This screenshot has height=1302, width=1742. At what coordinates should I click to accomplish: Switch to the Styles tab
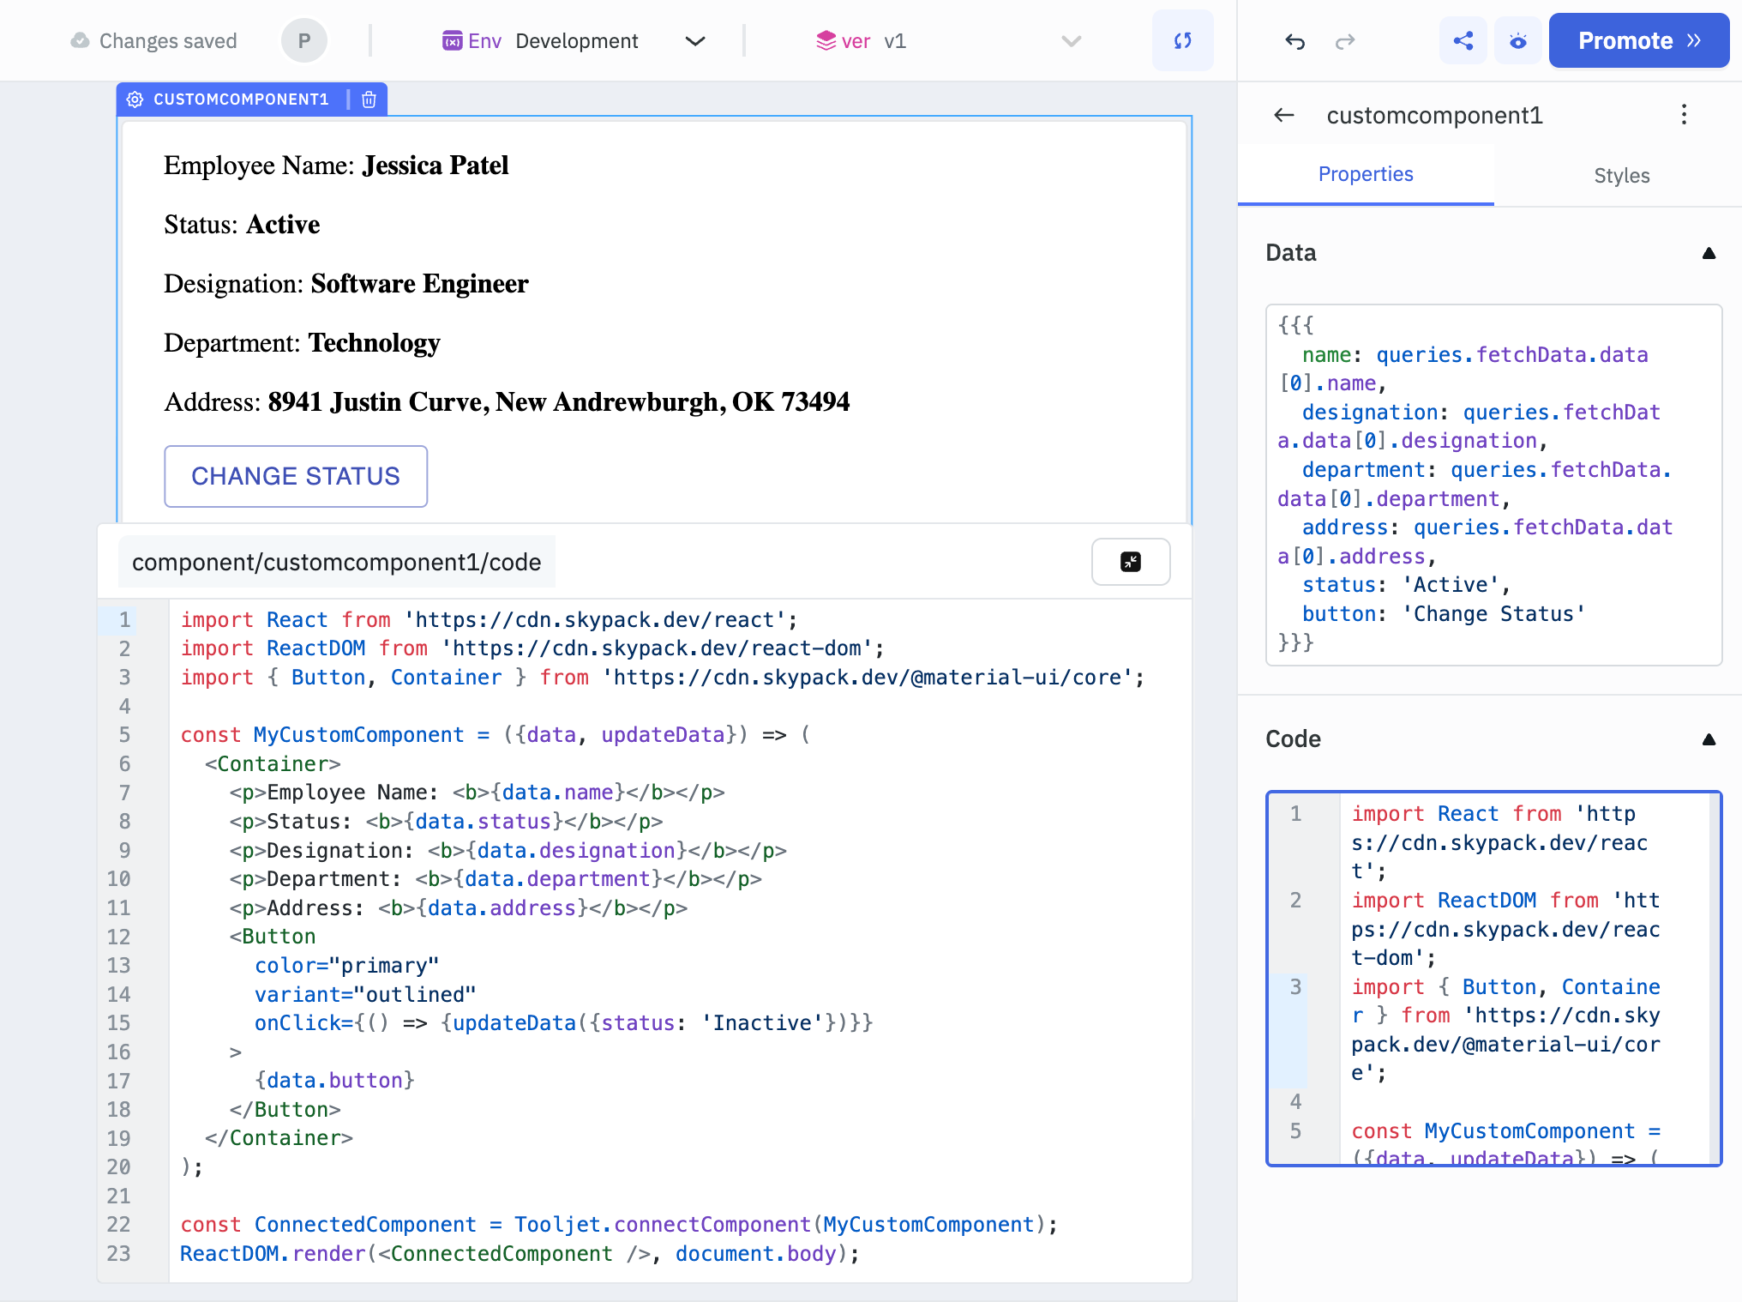pos(1621,175)
